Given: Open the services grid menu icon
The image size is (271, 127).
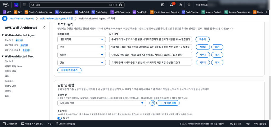Looking at the screenshot, I should pos(25,5).
